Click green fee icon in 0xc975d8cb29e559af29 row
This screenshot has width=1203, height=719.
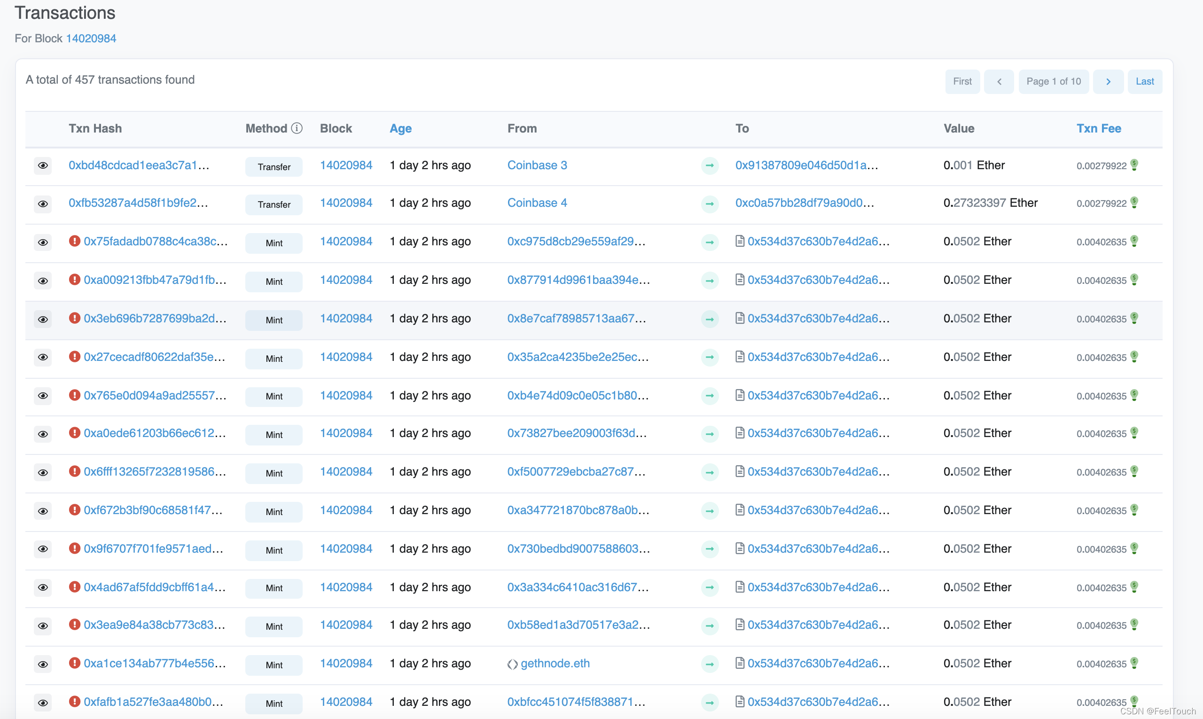(1134, 241)
